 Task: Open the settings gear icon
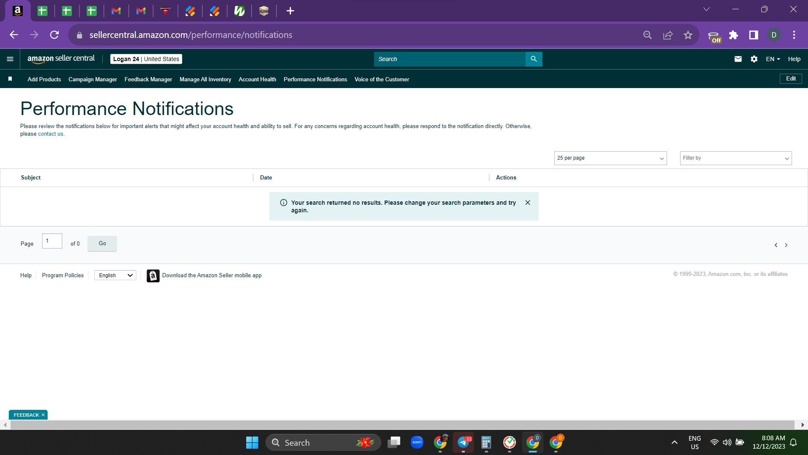pyautogui.click(x=754, y=59)
